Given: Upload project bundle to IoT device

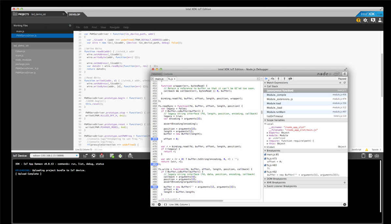Looking at the screenshot, I should [86, 155].
